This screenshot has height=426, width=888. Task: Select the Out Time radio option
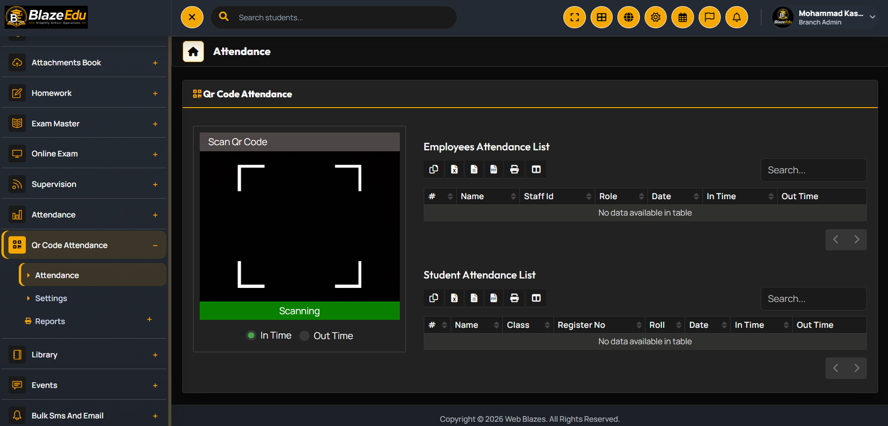[x=304, y=335]
